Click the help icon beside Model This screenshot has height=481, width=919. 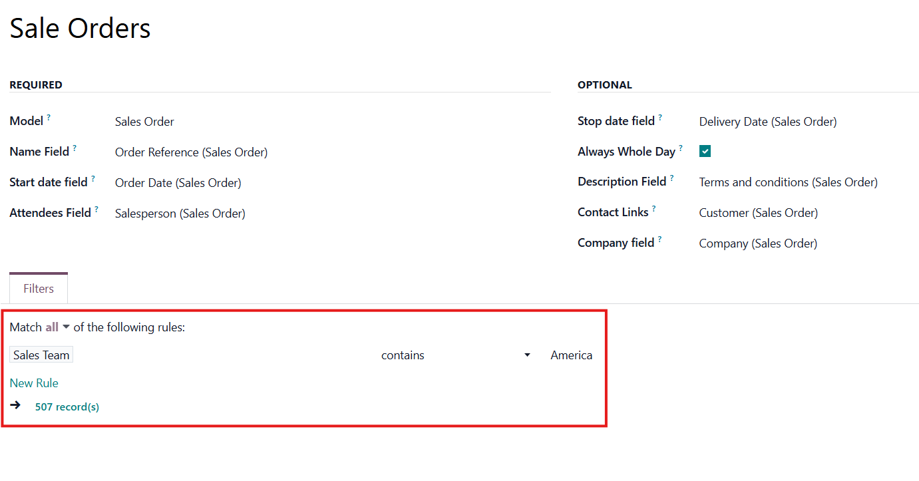point(49,118)
